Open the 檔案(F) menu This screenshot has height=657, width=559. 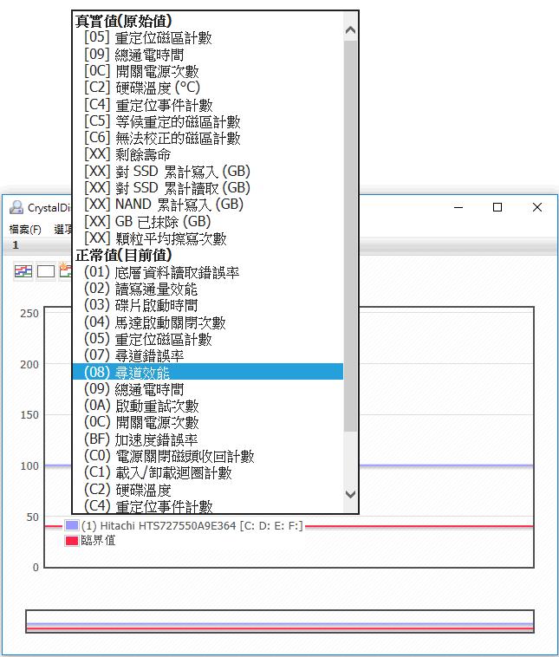[x=25, y=229]
